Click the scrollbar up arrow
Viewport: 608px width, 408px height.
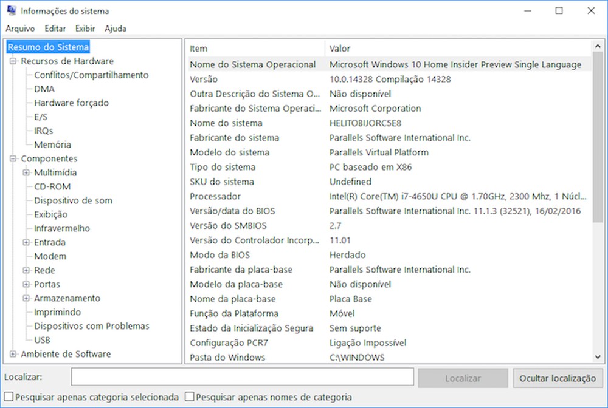(x=598, y=47)
